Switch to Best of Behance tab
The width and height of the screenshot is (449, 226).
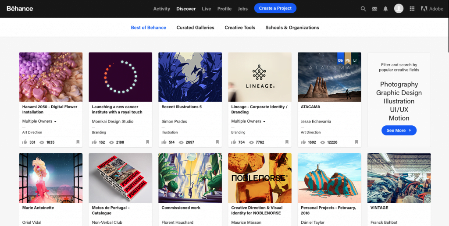(x=148, y=28)
